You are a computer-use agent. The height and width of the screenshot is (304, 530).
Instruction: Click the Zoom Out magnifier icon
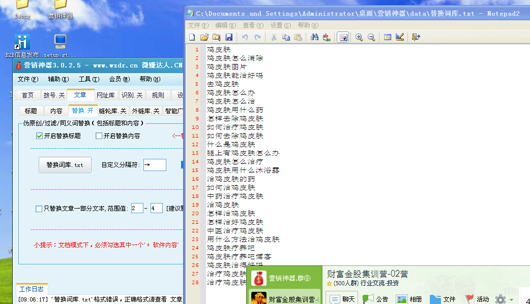(x=371, y=37)
